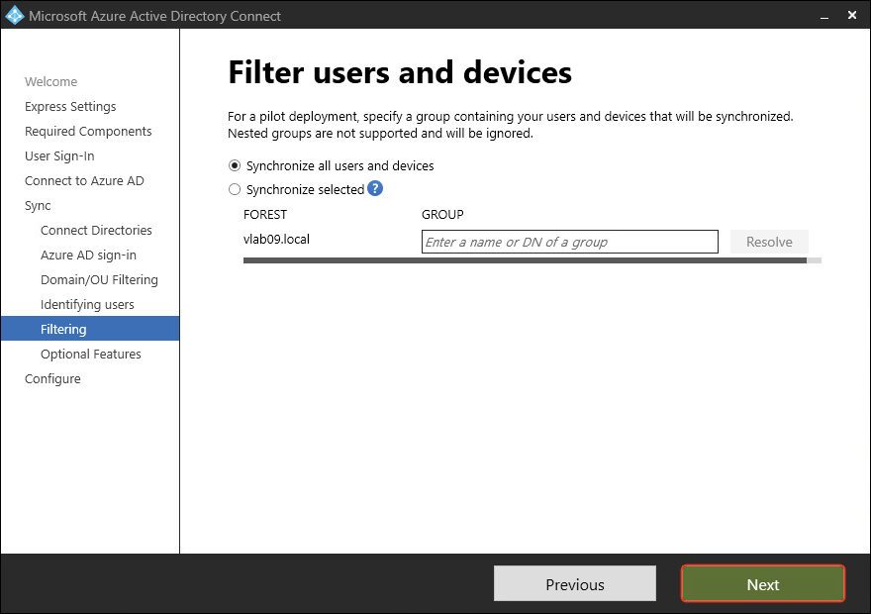This screenshot has width=871, height=614.
Task: Choose the Synchronize selected radio button
Action: [x=235, y=189]
